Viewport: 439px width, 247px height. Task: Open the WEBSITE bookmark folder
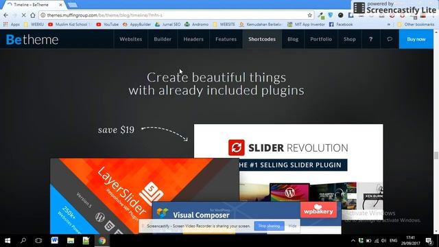click(224, 25)
